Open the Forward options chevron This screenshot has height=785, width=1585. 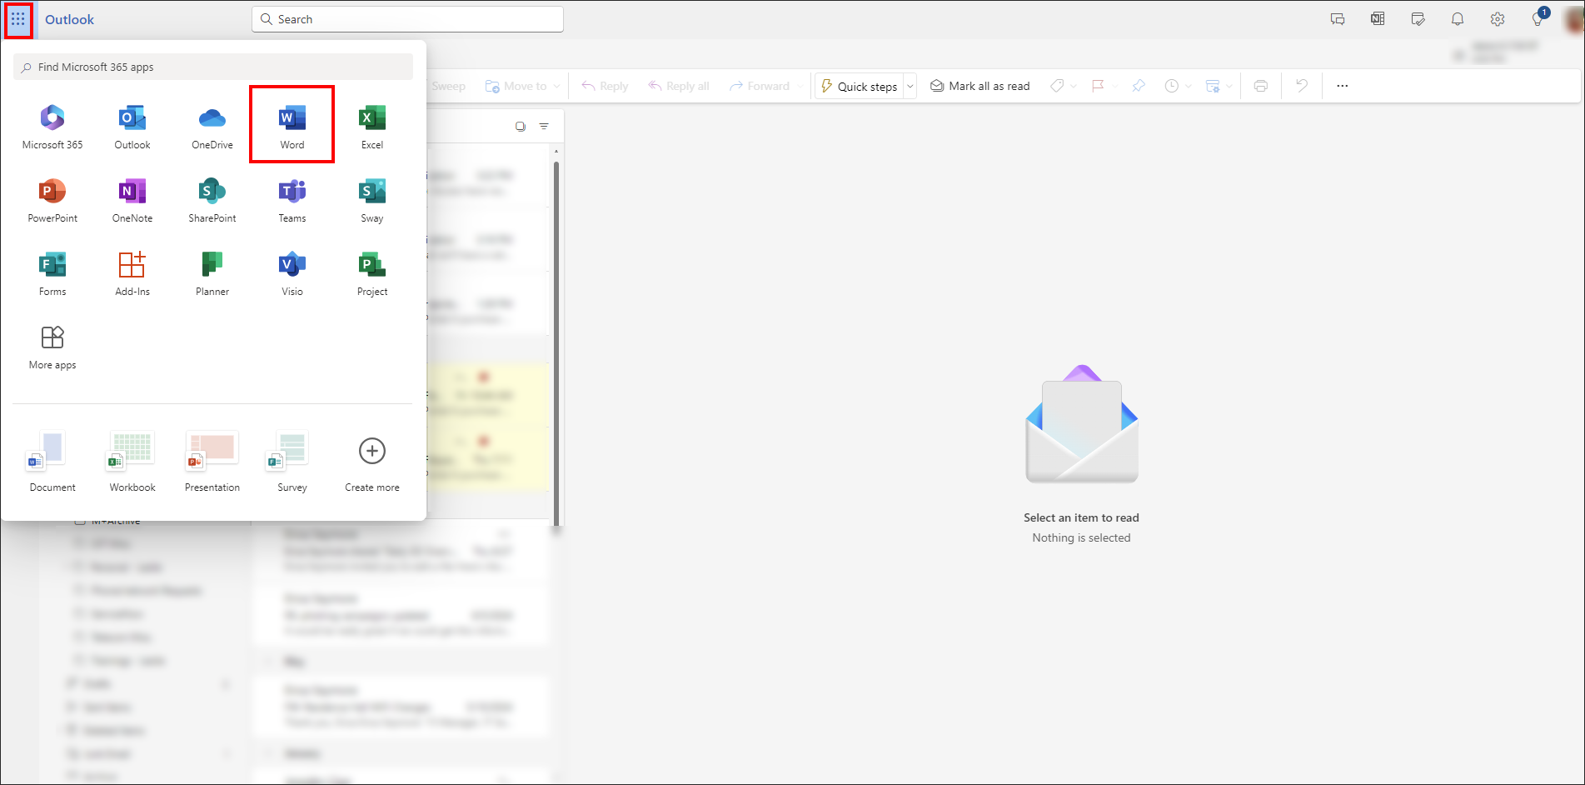[x=800, y=85]
